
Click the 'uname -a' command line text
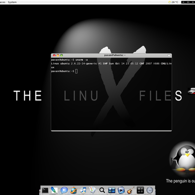tap(81, 60)
